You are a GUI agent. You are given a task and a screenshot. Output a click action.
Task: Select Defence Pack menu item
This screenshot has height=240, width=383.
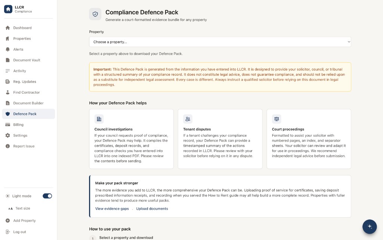tap(28, 114)
